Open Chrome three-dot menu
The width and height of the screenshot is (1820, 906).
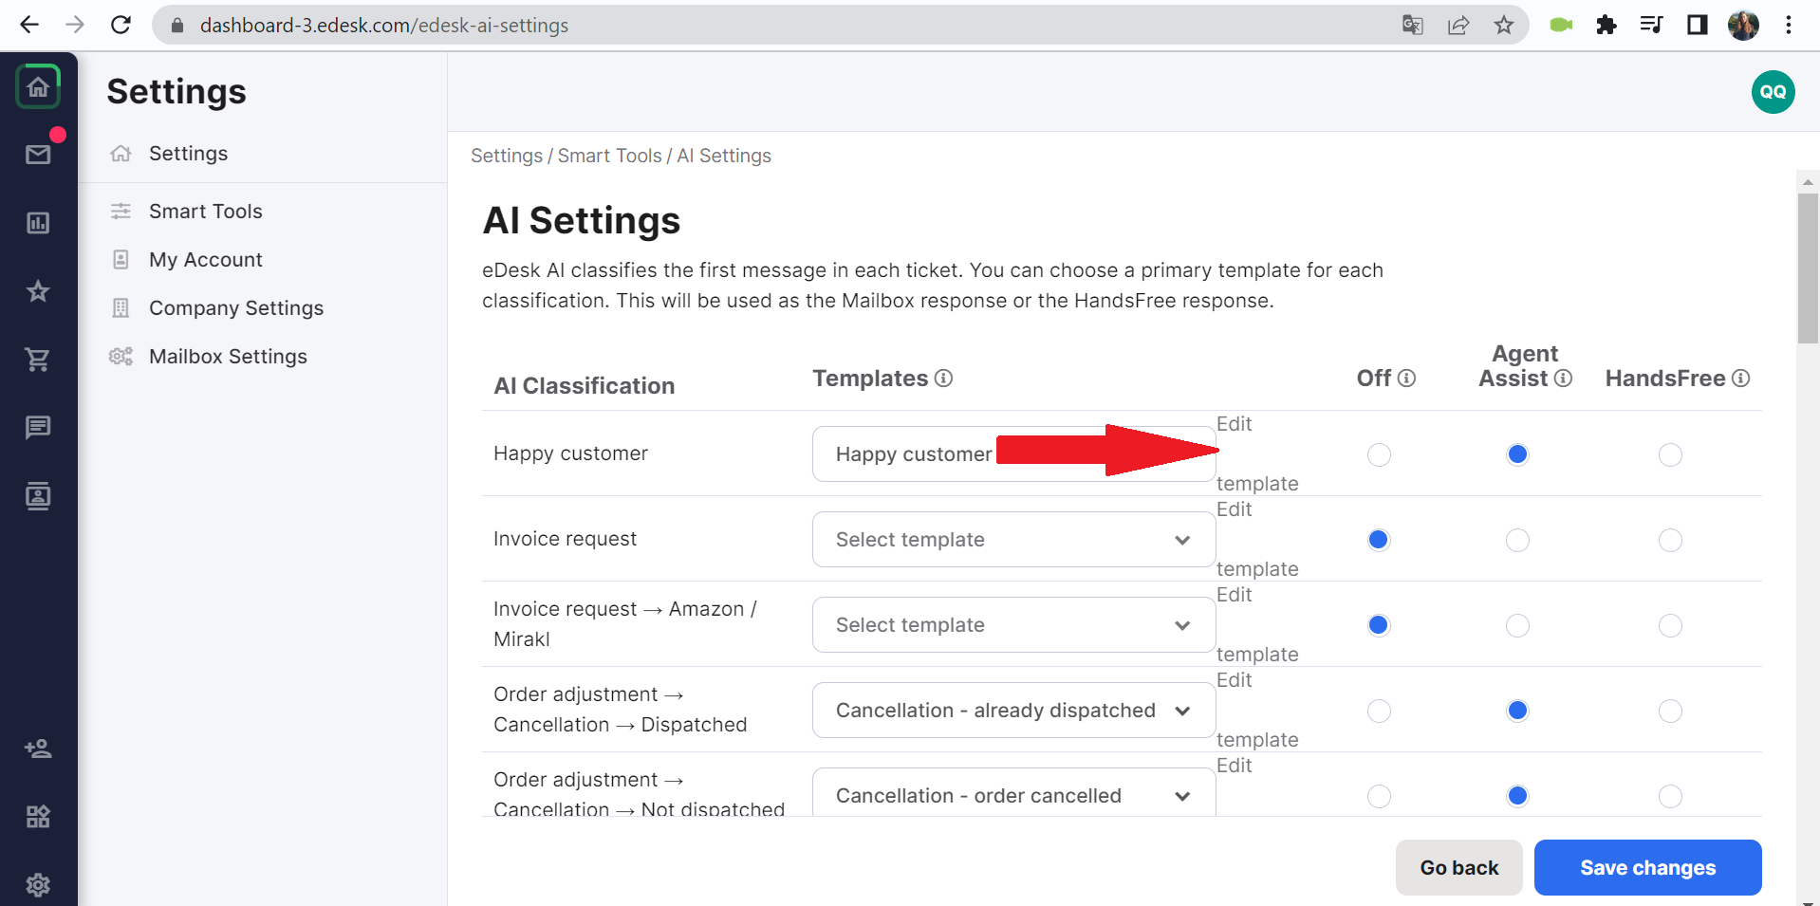[x=1789, y=25]
